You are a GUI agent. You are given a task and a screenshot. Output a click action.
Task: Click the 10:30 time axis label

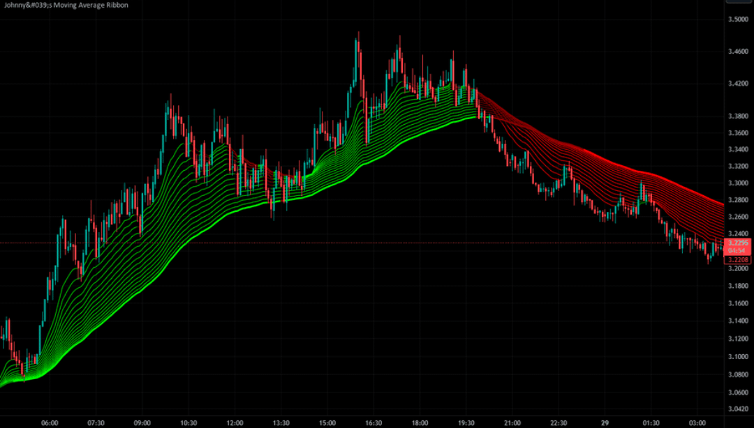pos(188,423)
